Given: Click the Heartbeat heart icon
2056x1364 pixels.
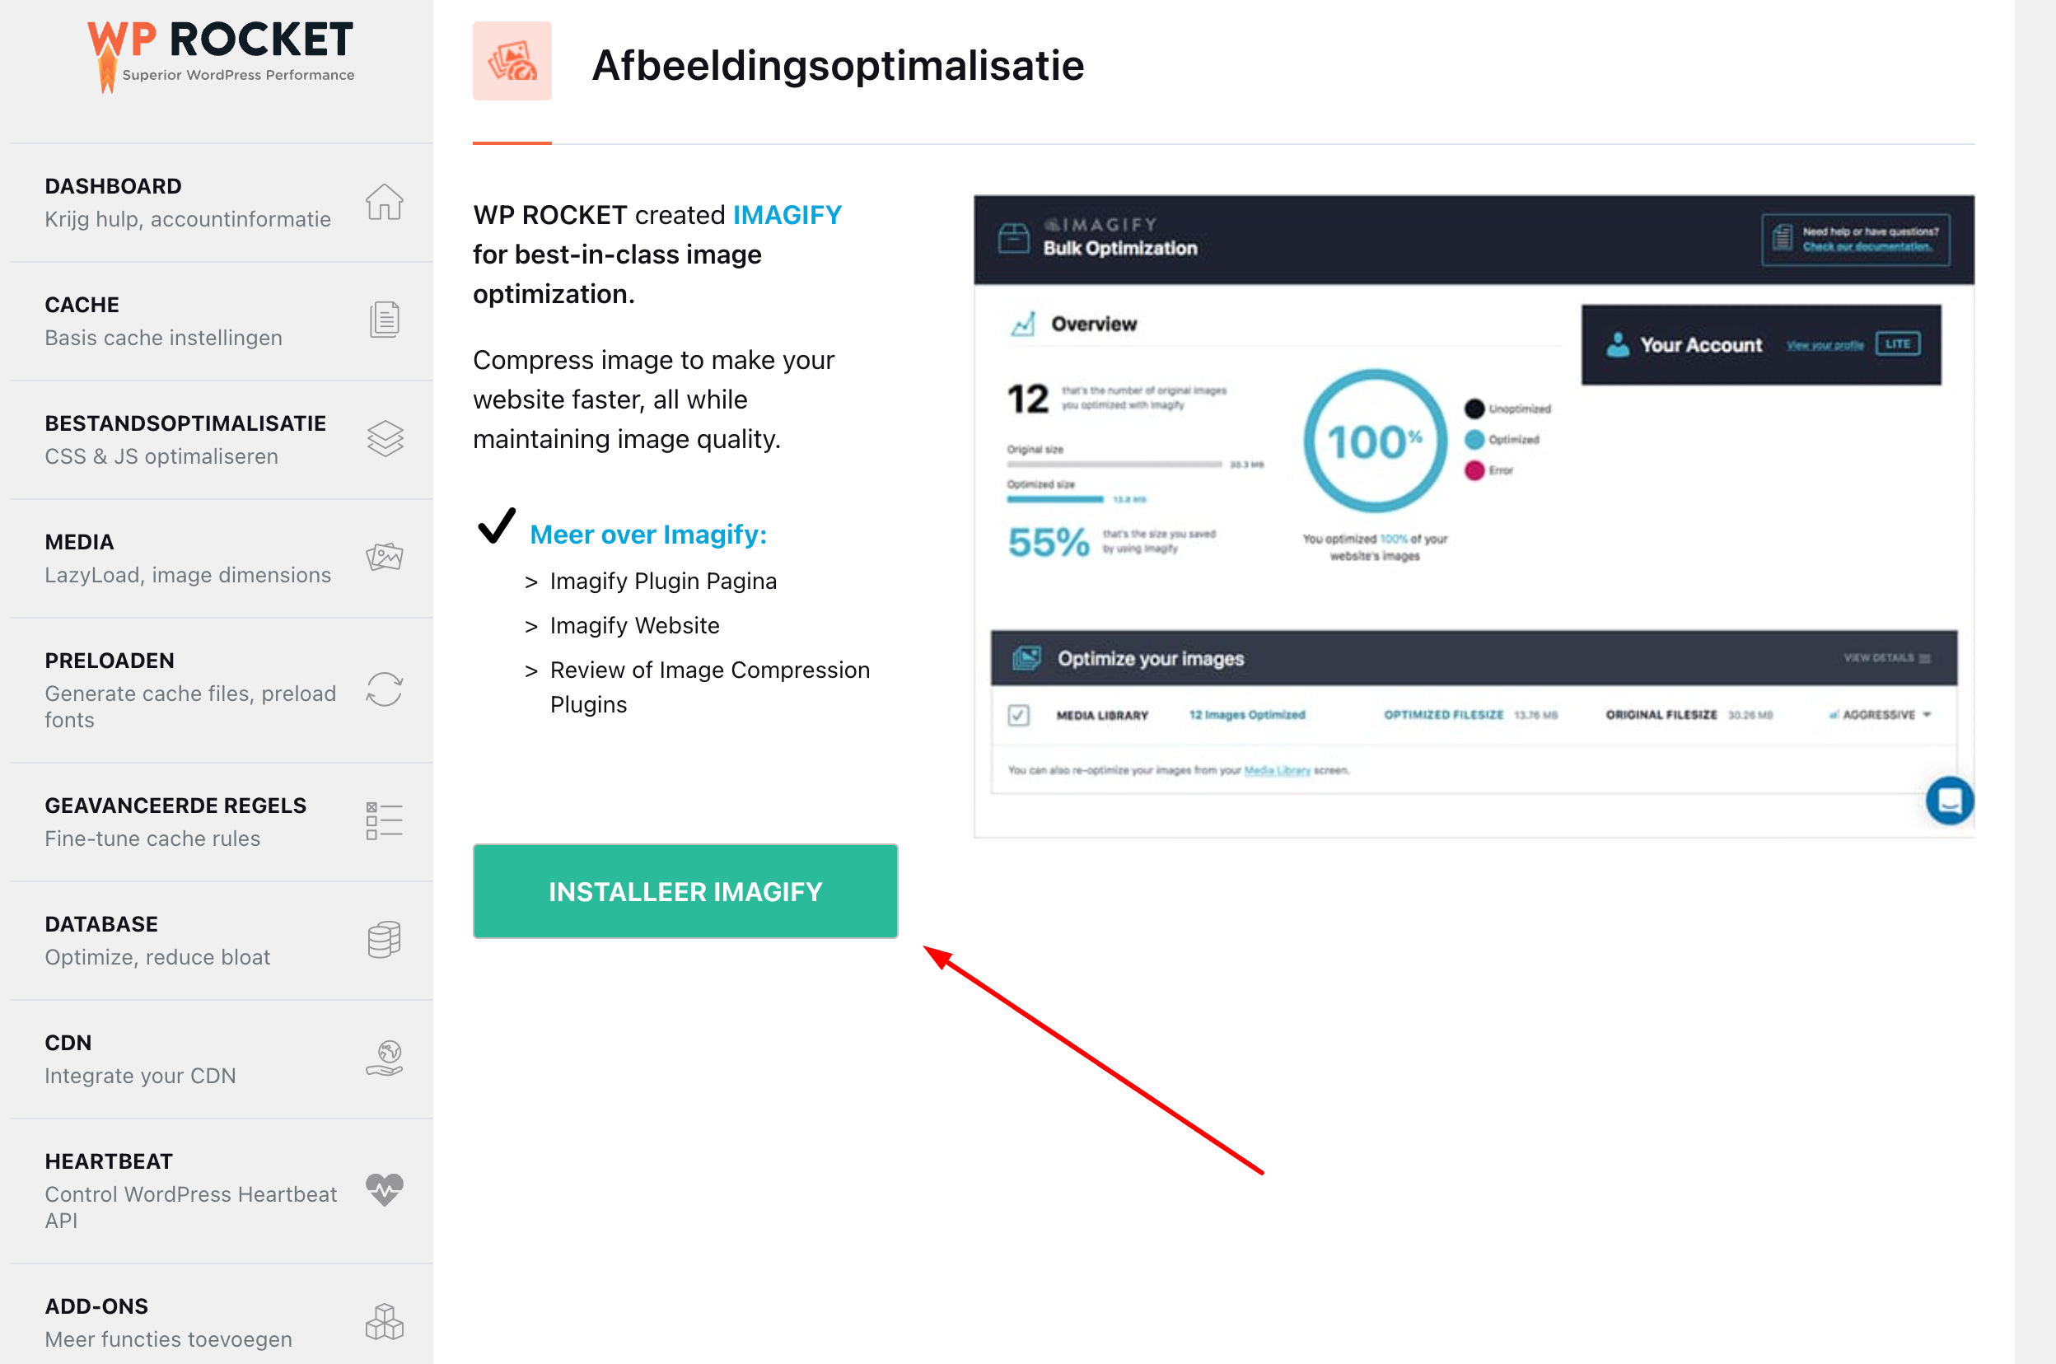Looking at the screenshot, I should (384, 1190).
